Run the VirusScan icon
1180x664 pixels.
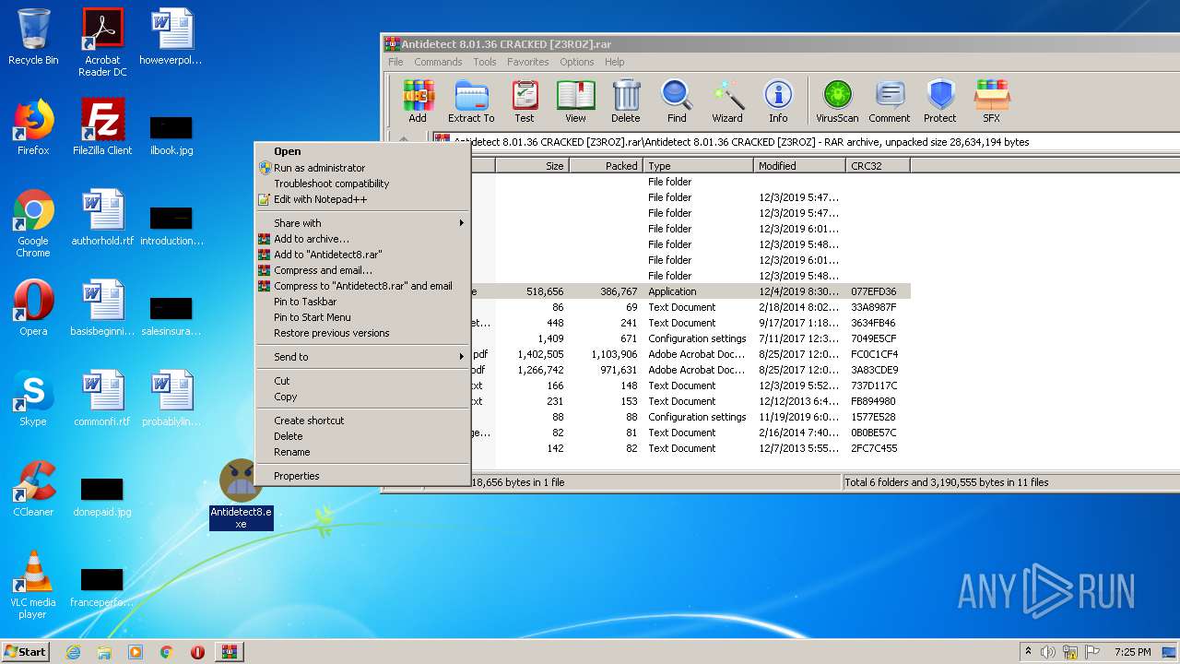coord(837,101)
